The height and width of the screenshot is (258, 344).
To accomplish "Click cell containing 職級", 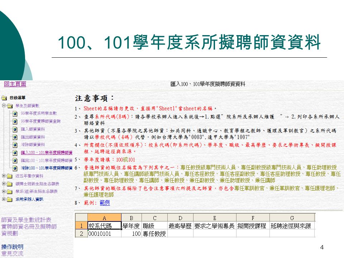I will [x=155, y=226].
